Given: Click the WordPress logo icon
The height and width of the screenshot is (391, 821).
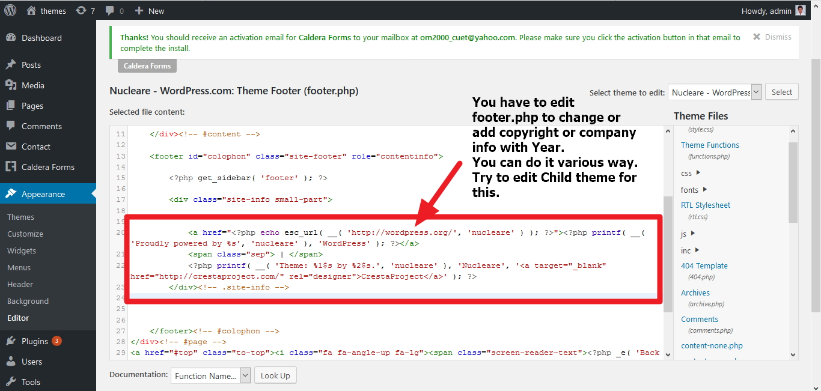Looking at the screenshot, I should coord(11,11).
